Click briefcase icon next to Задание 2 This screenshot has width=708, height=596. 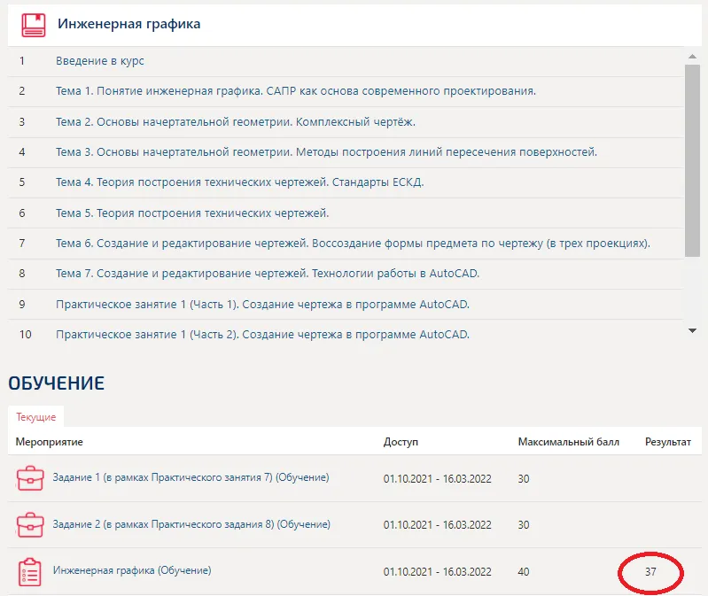30,525
